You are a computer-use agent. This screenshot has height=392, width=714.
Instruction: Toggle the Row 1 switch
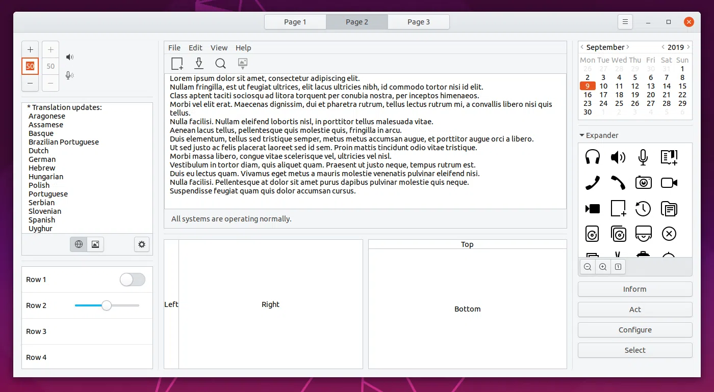coord(133,279)
